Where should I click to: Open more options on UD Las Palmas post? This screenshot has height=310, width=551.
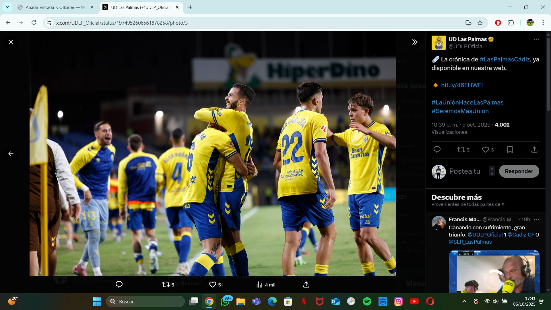[x=536, y=39]
